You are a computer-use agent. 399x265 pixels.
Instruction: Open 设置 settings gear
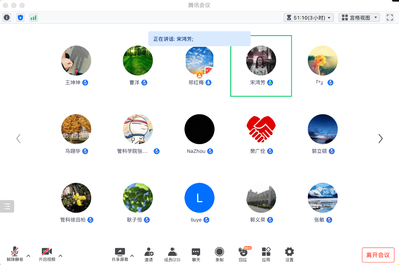click(289, 254)
